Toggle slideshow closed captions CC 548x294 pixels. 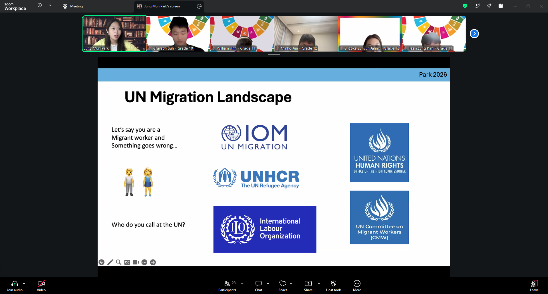127,262
